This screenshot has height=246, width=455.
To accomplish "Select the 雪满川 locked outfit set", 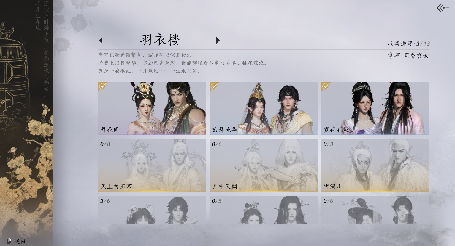I will coord(375,165).
